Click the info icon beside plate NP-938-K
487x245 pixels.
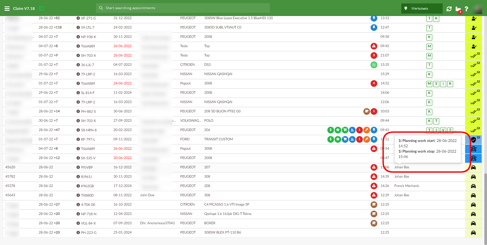tap(78, 37)
